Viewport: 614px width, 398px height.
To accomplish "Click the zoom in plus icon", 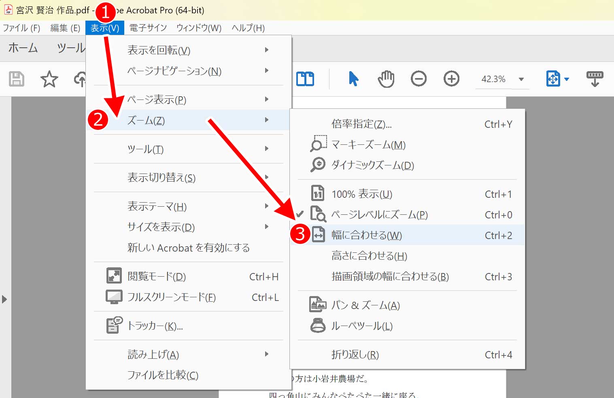I will click(451, 79).
